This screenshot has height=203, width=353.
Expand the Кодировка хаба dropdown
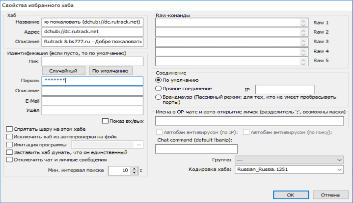(x=289, y=169)
